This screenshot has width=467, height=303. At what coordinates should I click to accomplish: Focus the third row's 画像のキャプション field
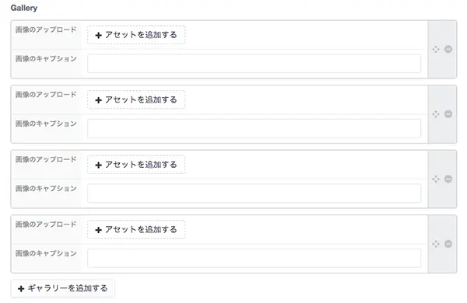coord(254,193)
